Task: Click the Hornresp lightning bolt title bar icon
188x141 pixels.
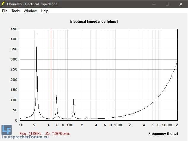Action: [x=3, y=4]
